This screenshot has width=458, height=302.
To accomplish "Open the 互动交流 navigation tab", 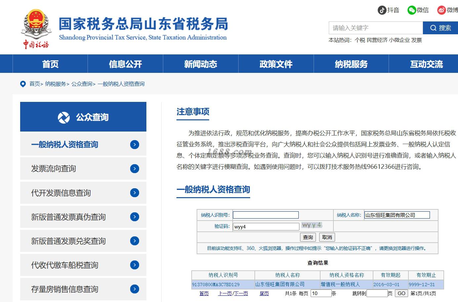I will [426, 64].
